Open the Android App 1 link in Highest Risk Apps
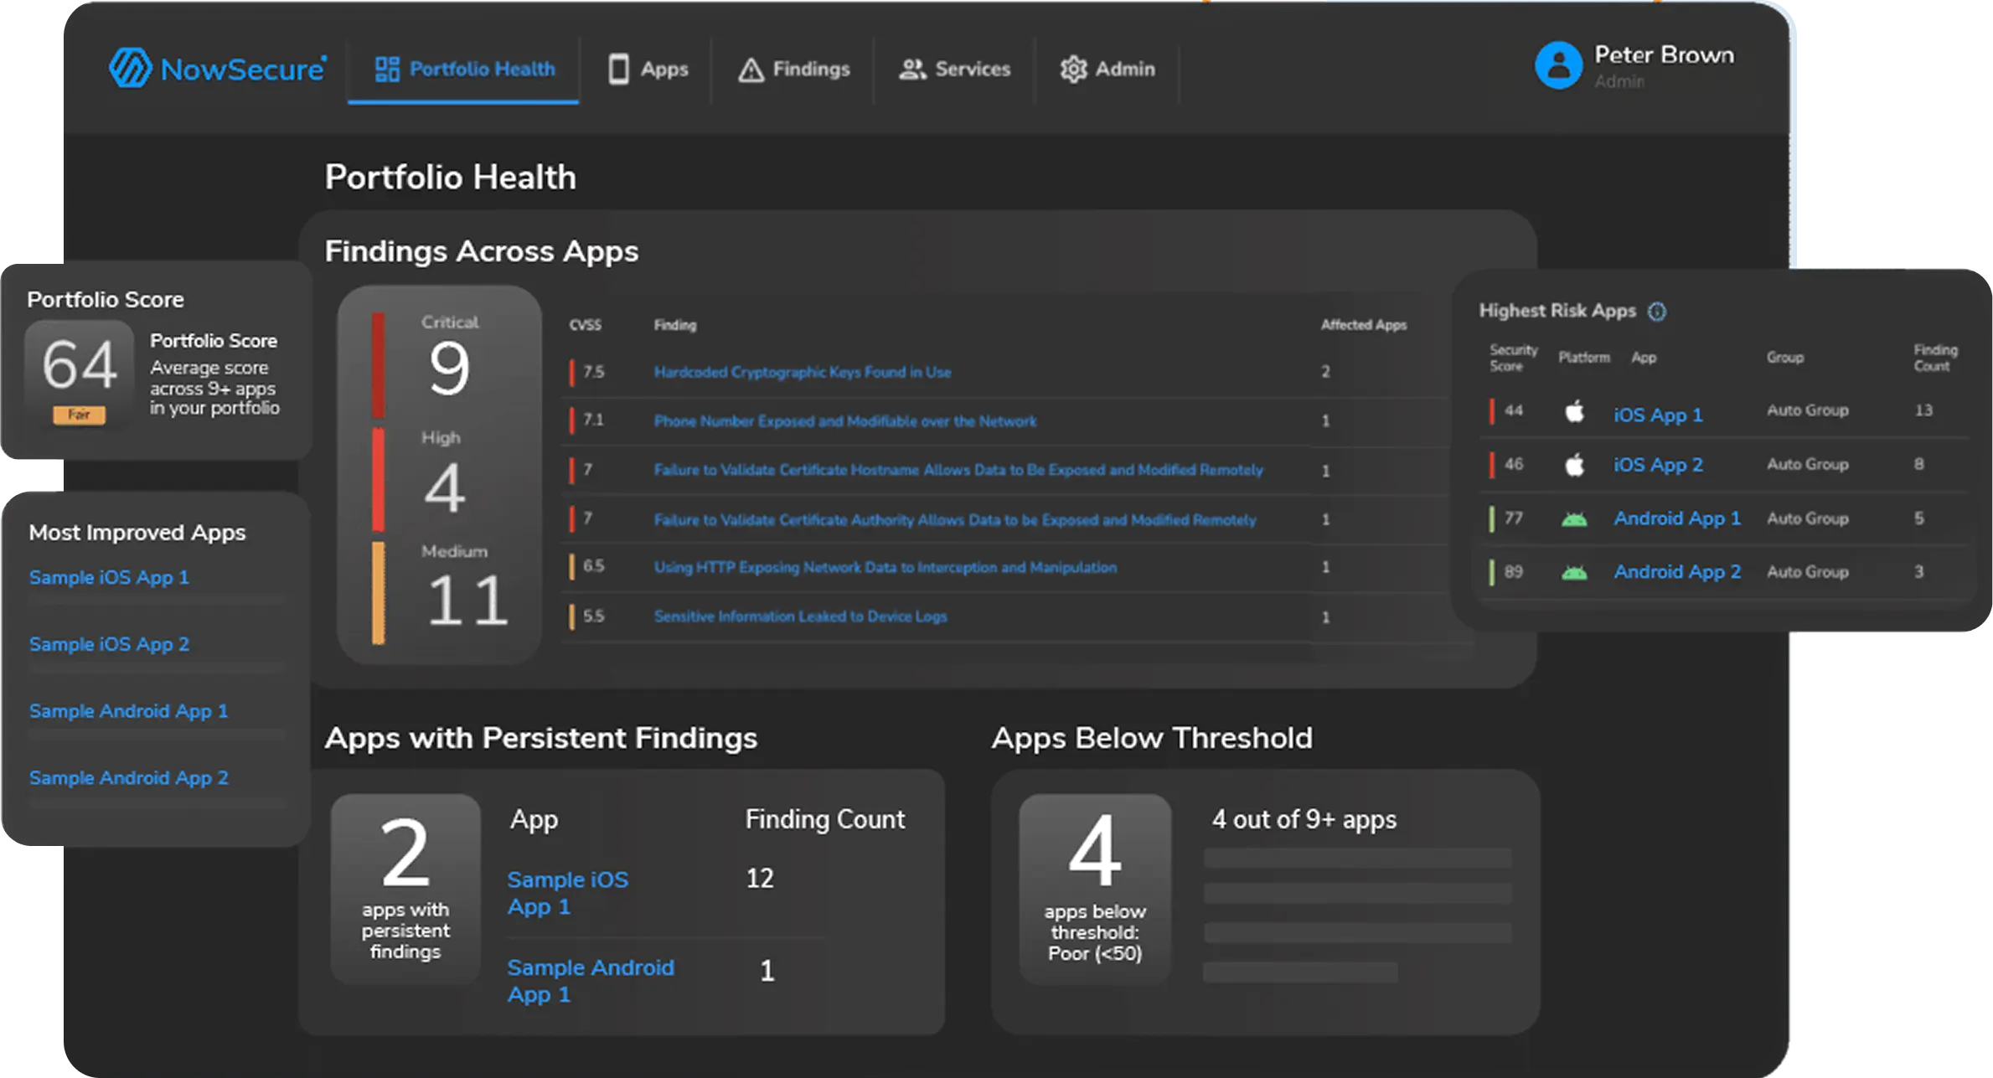Screen dimensions: 1993x1078 1677,518
